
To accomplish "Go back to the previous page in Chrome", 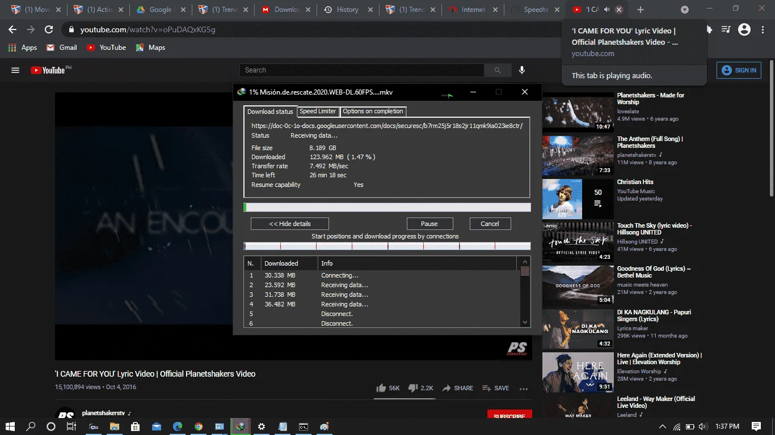I will coord(12,29).
